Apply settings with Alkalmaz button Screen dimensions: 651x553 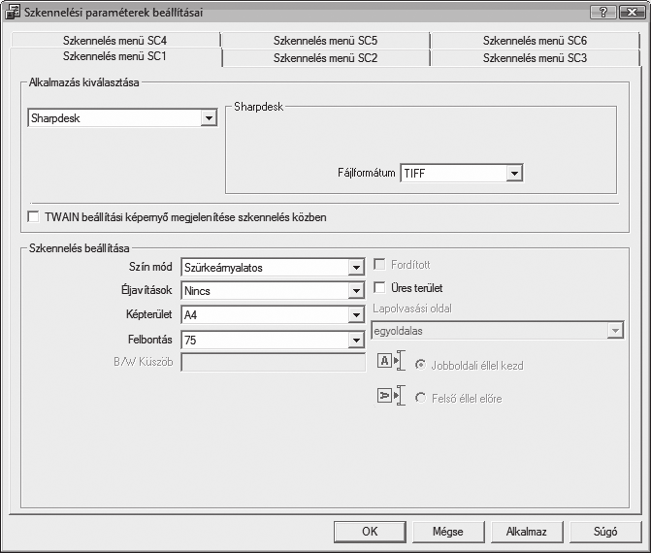coord(527,532)
